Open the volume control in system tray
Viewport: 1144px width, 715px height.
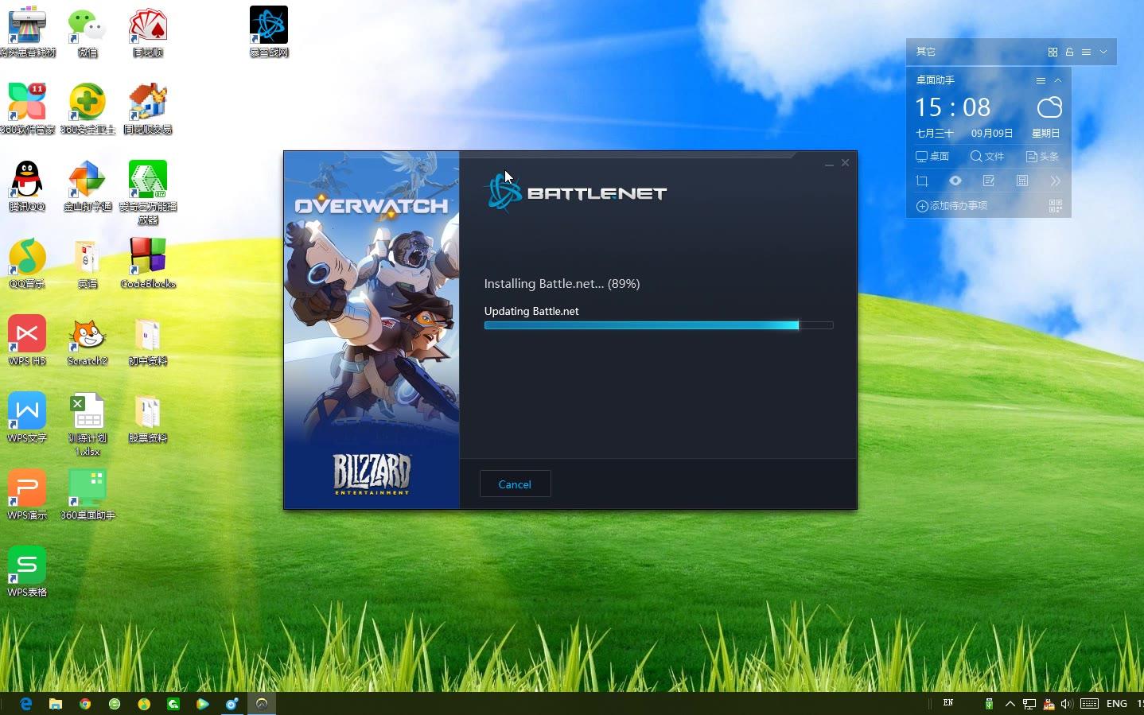[x=1067, y=704]
